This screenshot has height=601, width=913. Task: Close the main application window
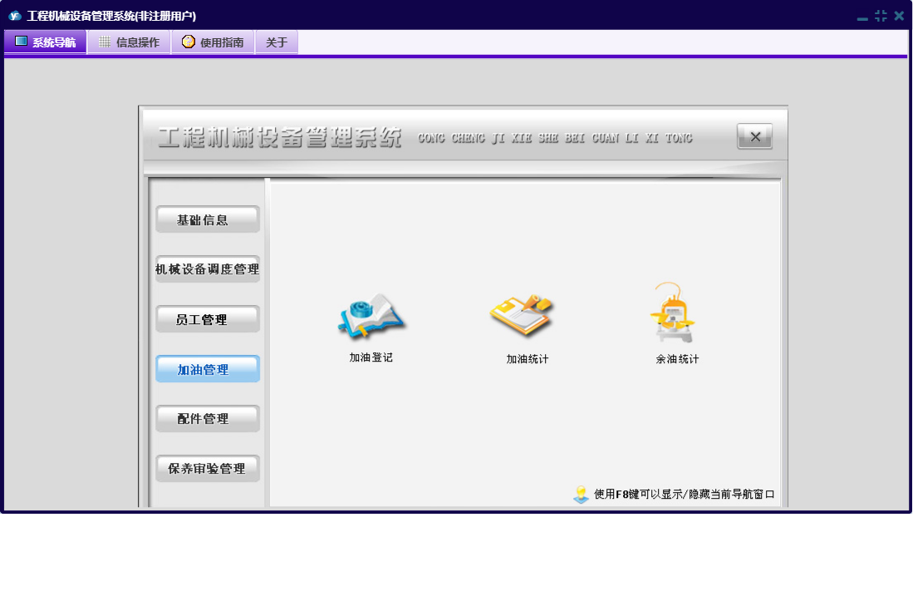tap(899, 16)
